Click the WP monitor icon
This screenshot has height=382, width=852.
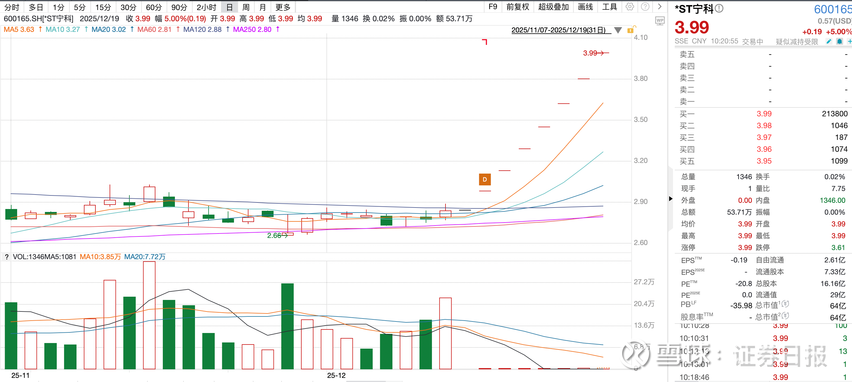(x=660, y=21)
